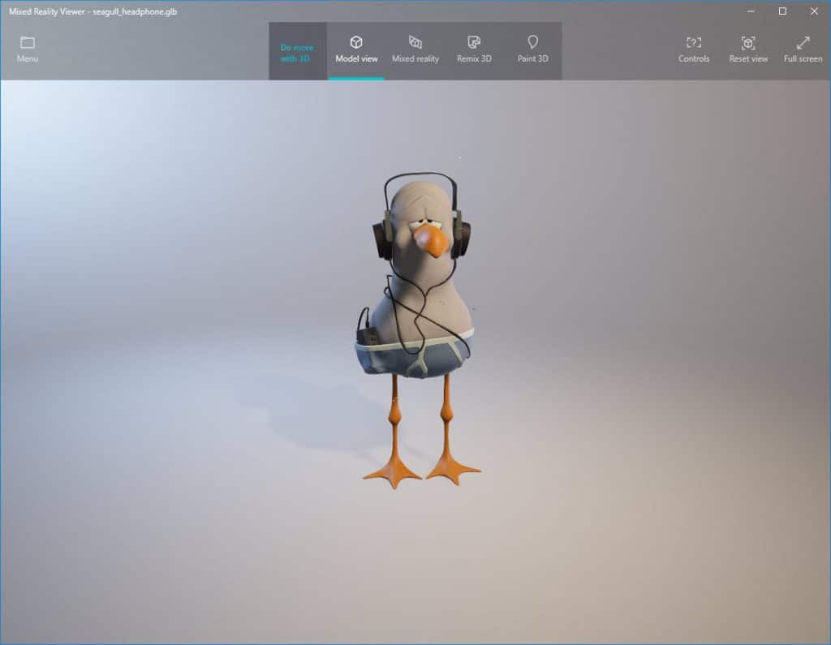
Task: Click the Remix 3D icon
Action: [475, 42]
